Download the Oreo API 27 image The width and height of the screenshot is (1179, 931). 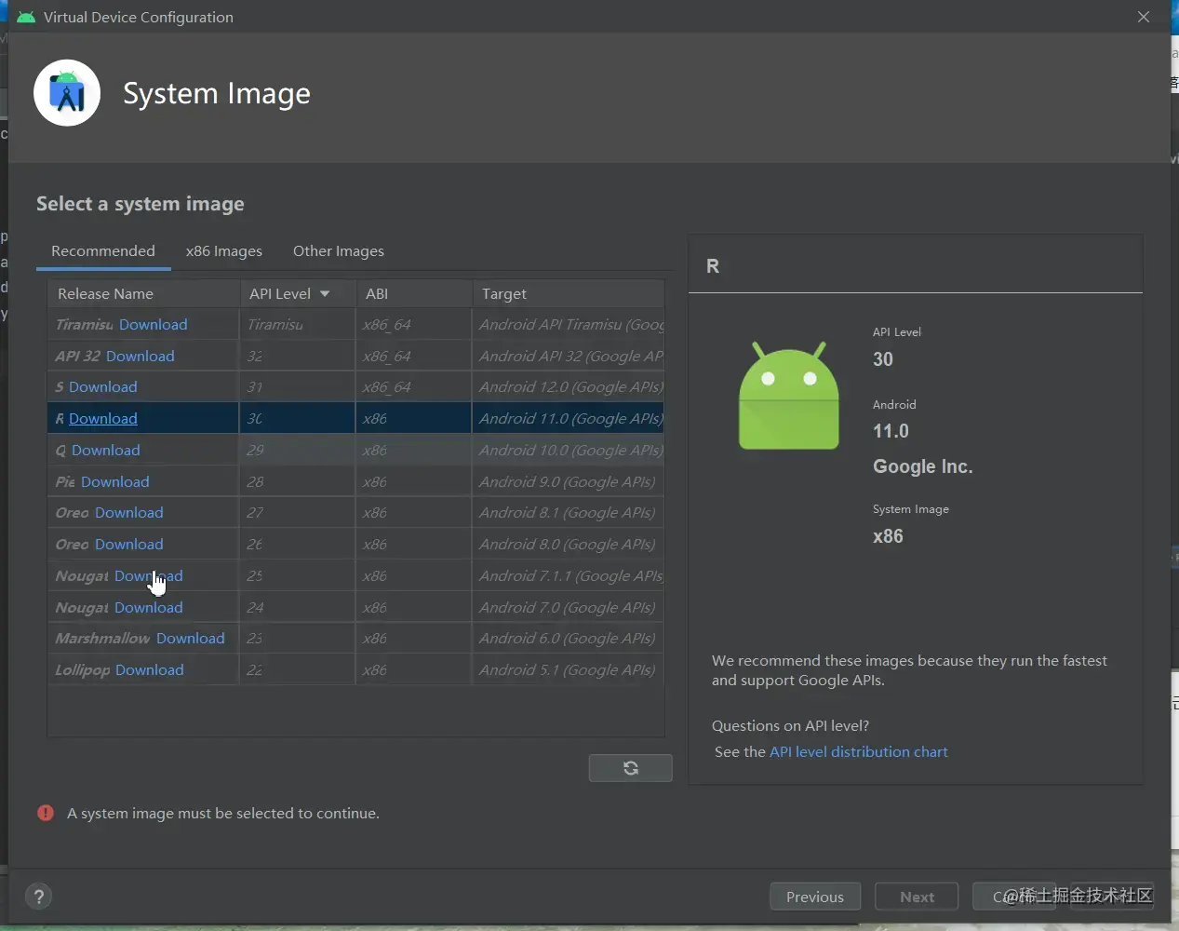click(x=129, y=513)
